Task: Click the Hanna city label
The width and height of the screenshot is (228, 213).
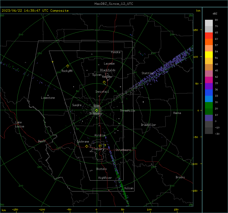Action: [177, 113]
